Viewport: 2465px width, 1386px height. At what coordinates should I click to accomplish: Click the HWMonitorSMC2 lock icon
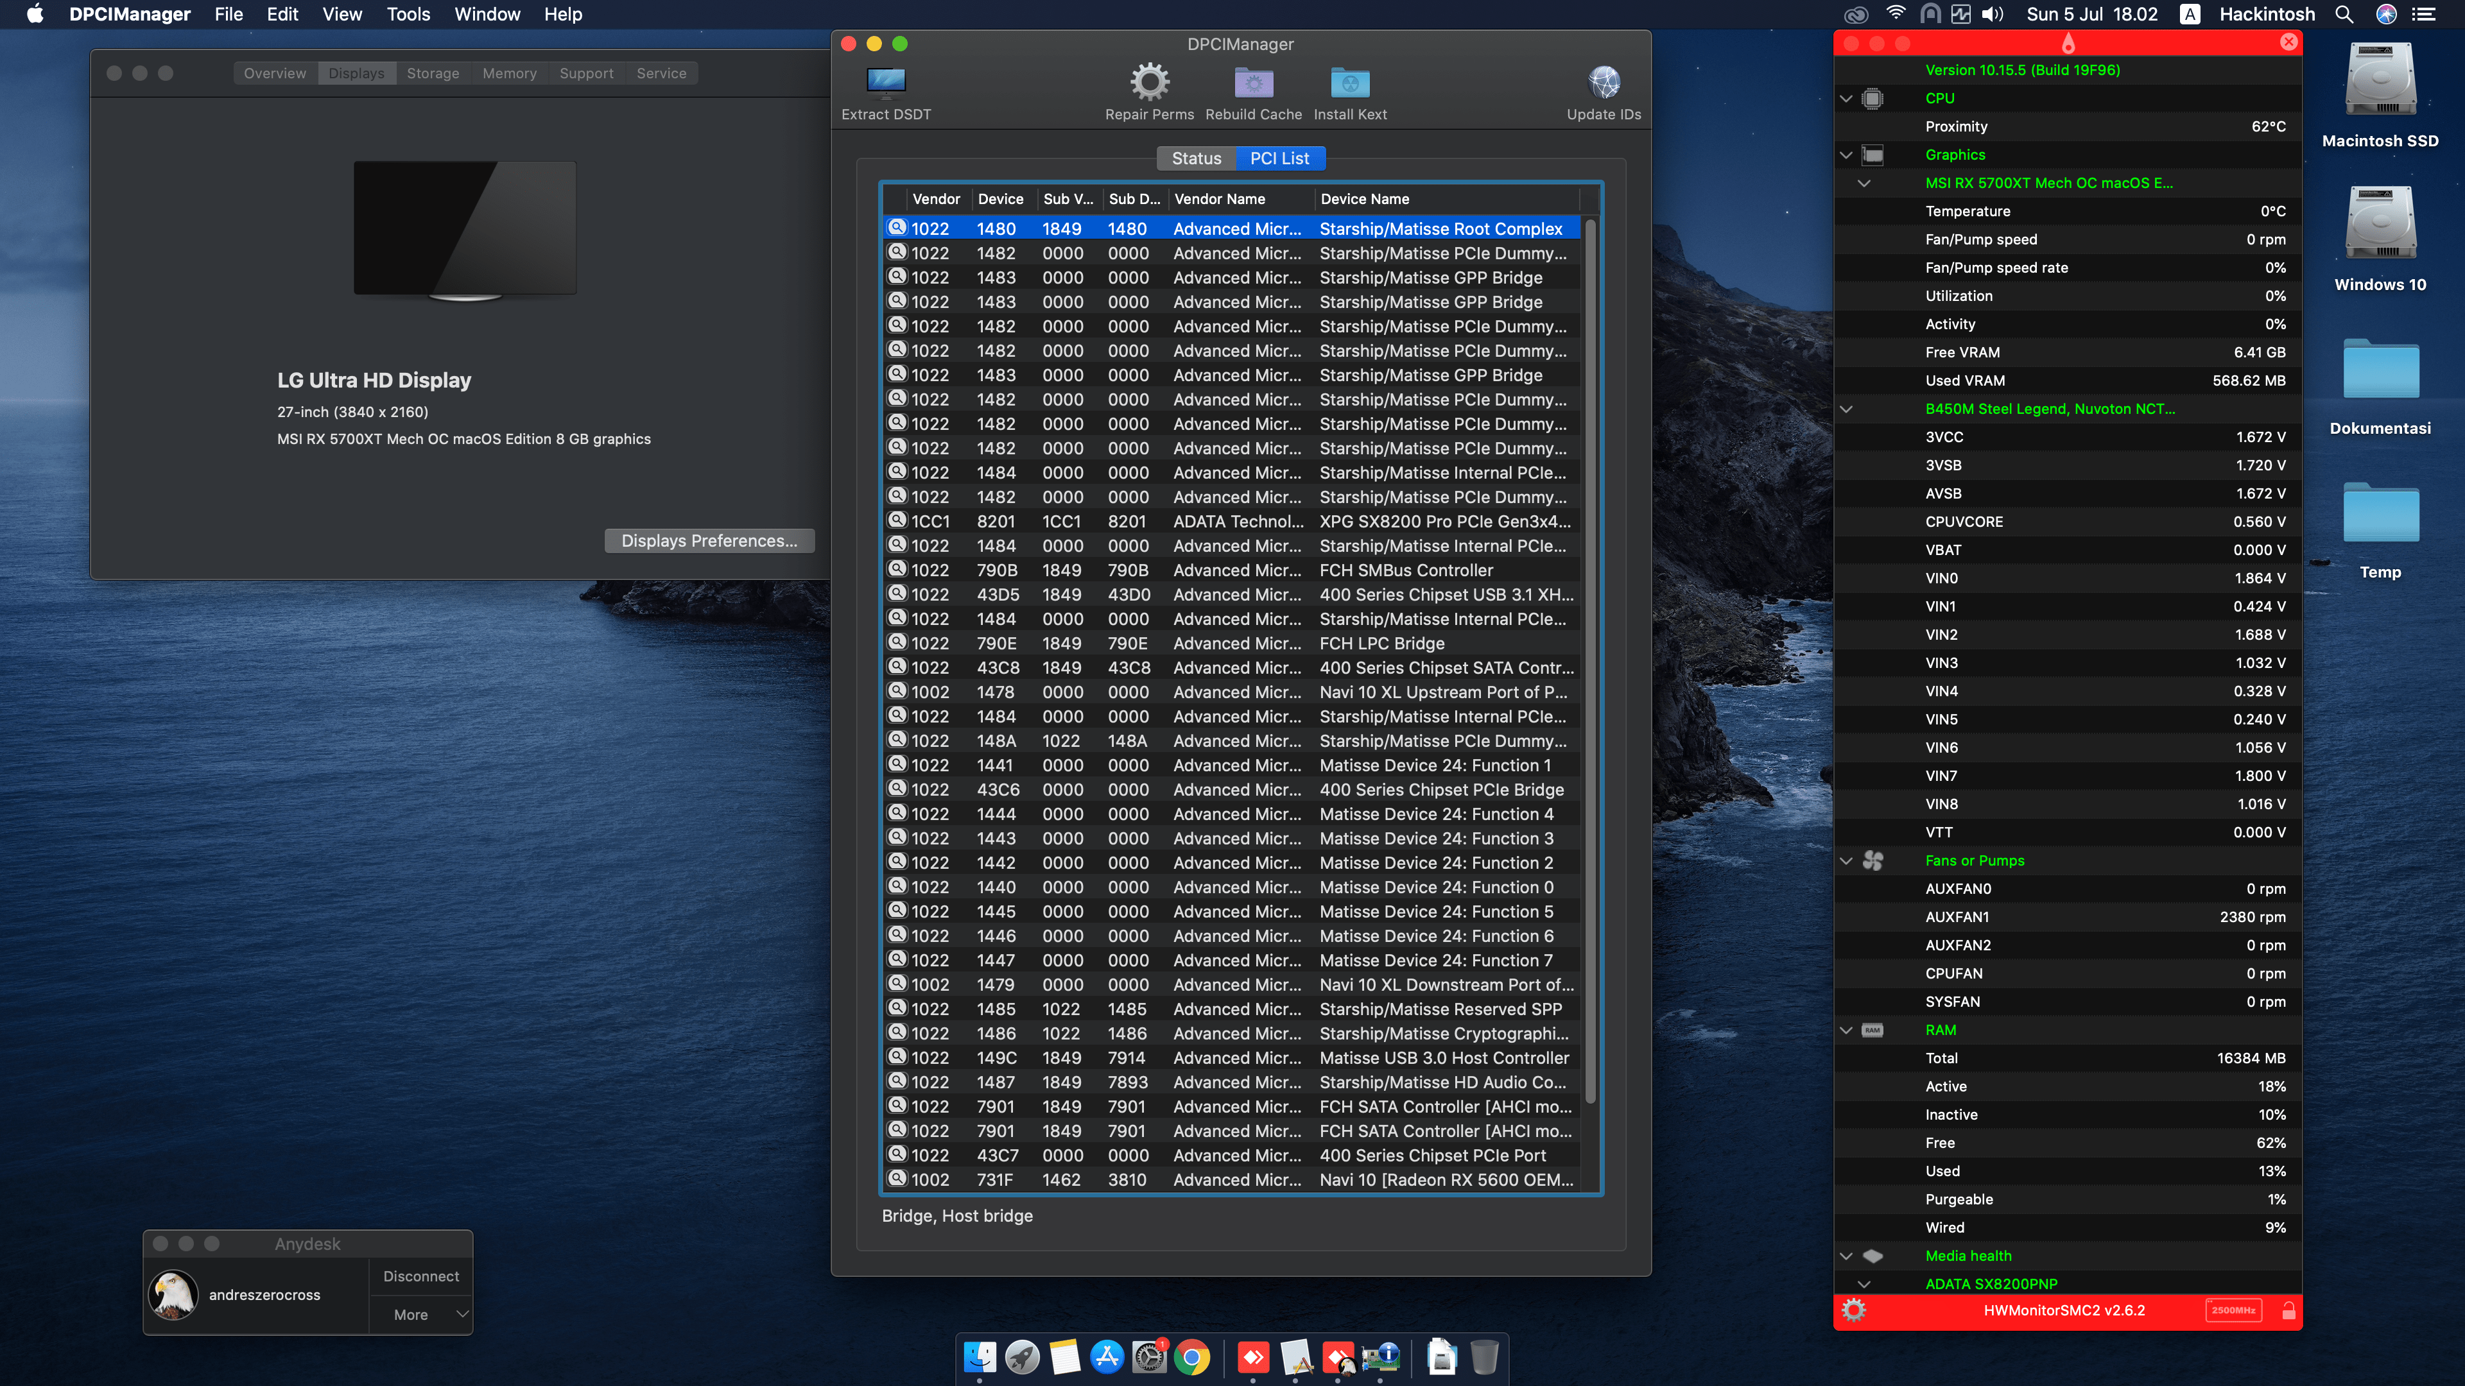2288,1310
